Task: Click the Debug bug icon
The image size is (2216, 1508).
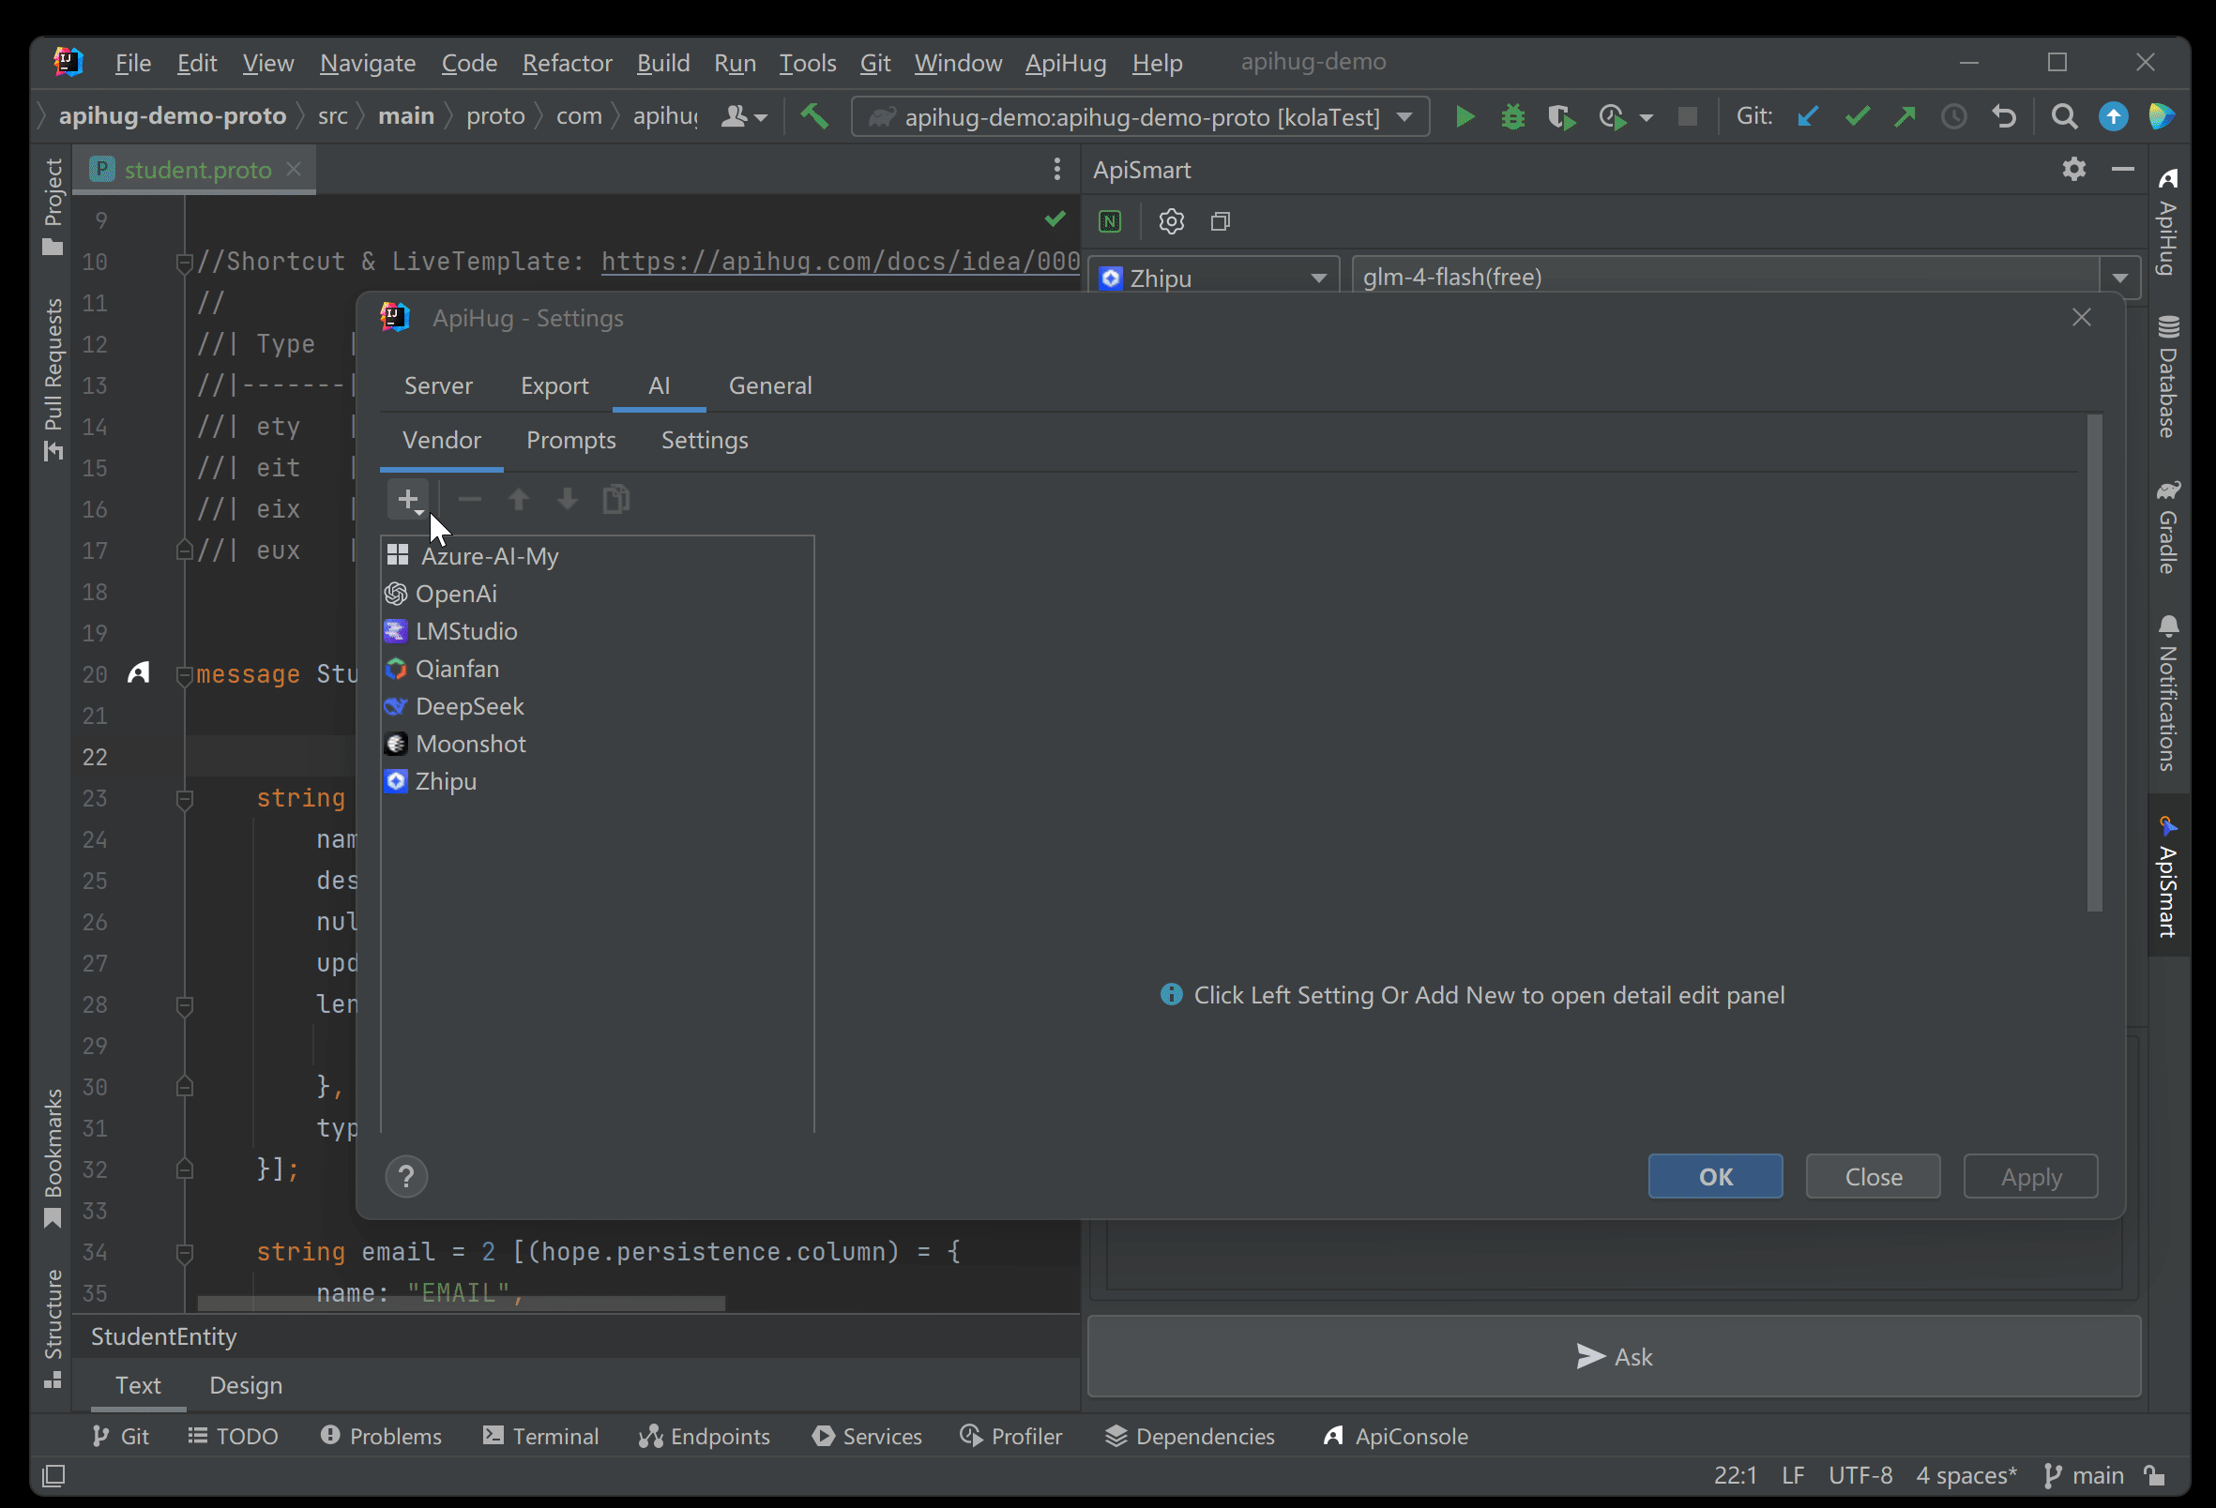Action: (x=1512, y=117)
